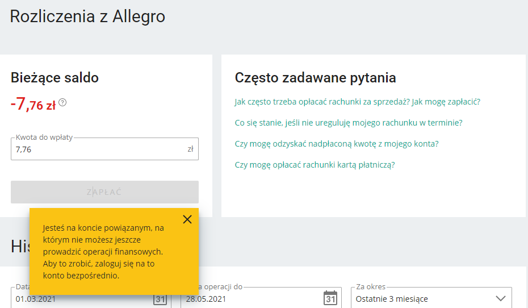
Task: Click the red balance amount '-7,76 zł'
Action: (33, 104)
